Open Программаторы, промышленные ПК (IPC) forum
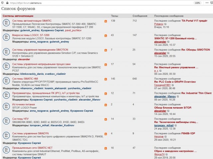 [46, 93]
